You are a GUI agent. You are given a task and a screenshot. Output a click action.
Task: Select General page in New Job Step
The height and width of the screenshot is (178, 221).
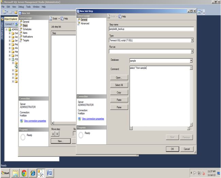pos(84,20)
